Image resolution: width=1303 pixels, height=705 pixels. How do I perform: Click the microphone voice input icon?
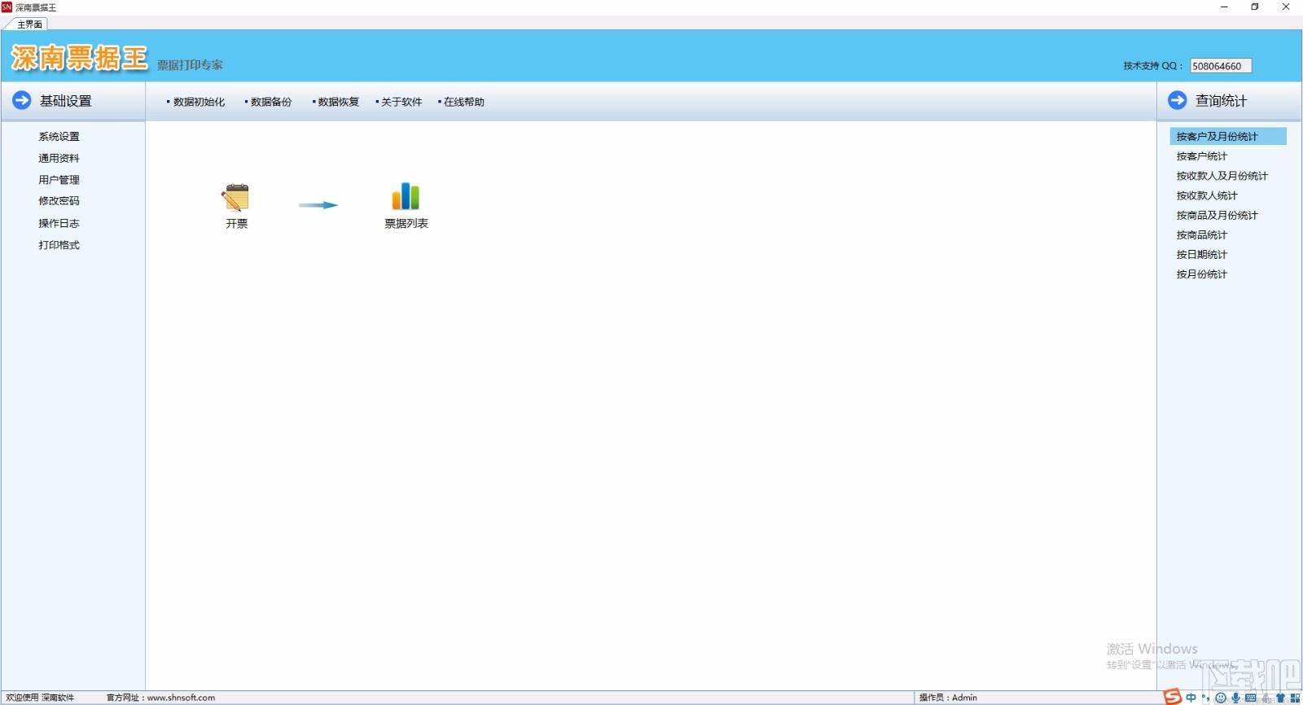(x=1235, y=698)
